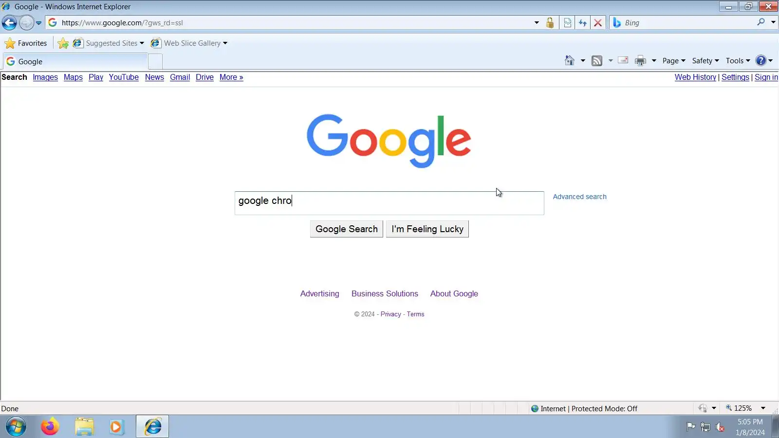Open the Images link

45,77
